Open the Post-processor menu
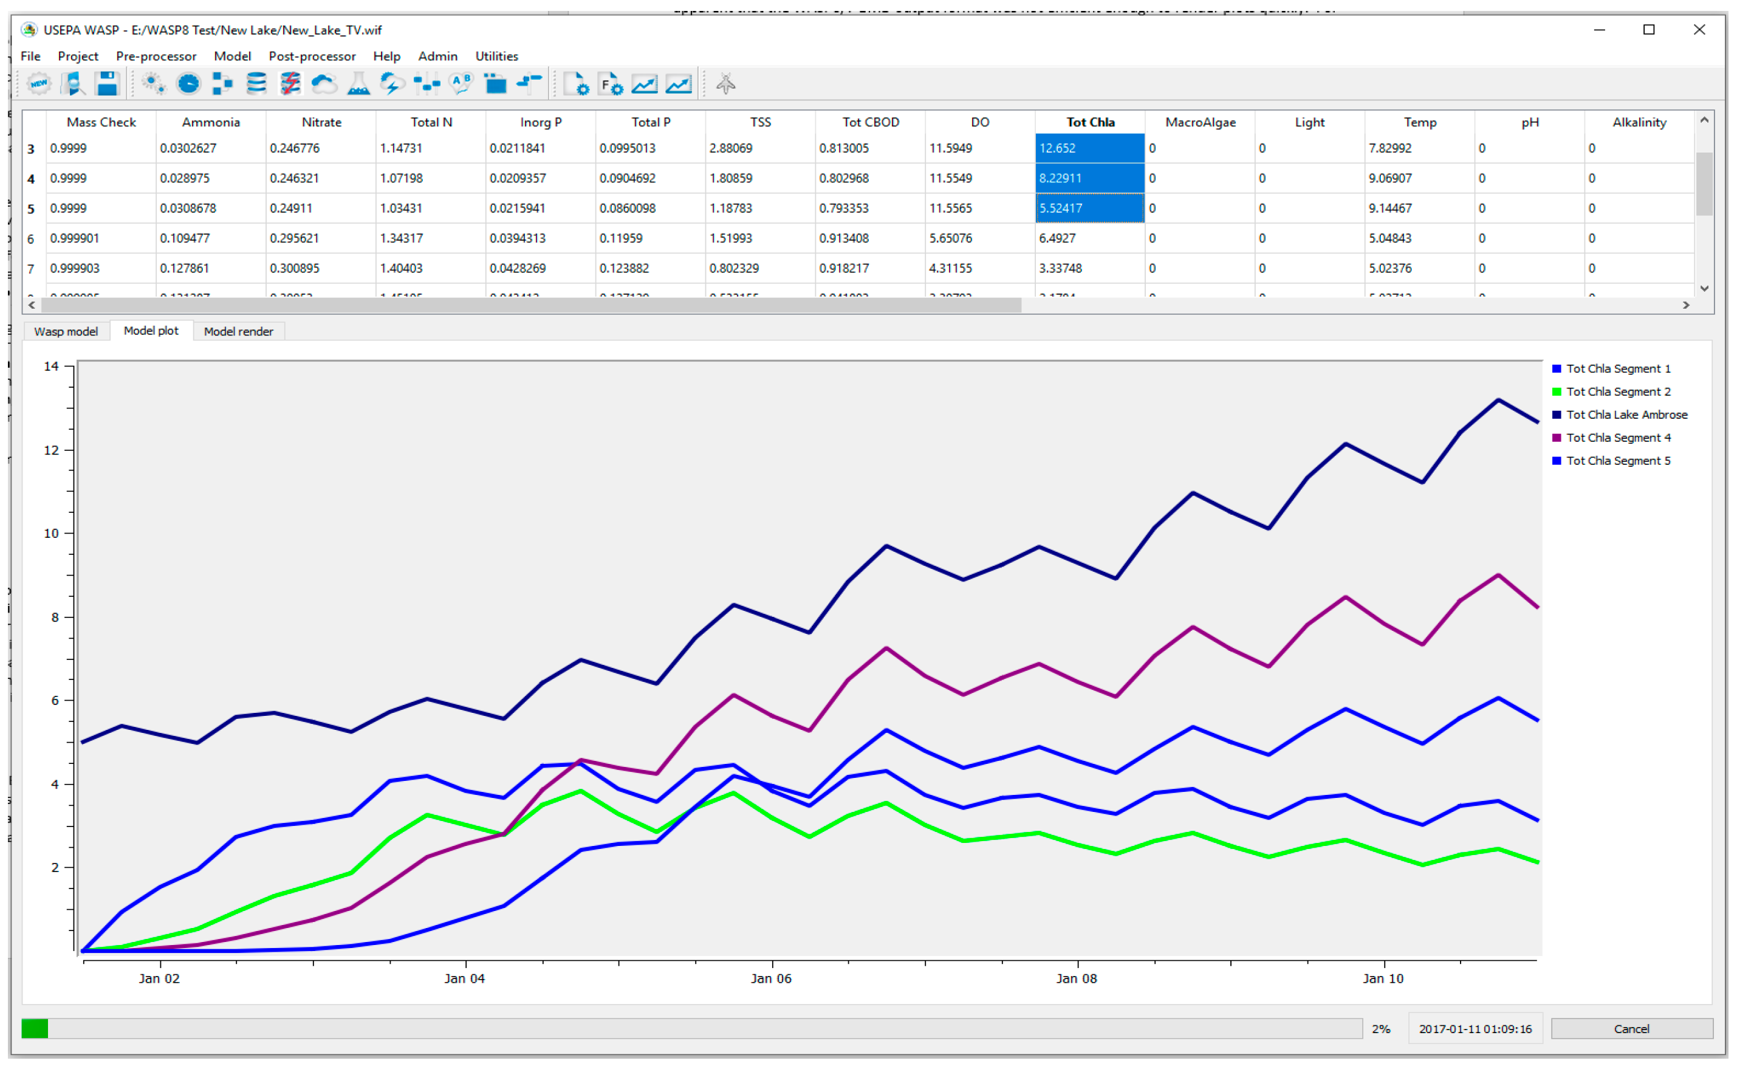Image resolution: width=1737 pixels, height=1069 pixels. pyautogui.click(x=312, y=56)
